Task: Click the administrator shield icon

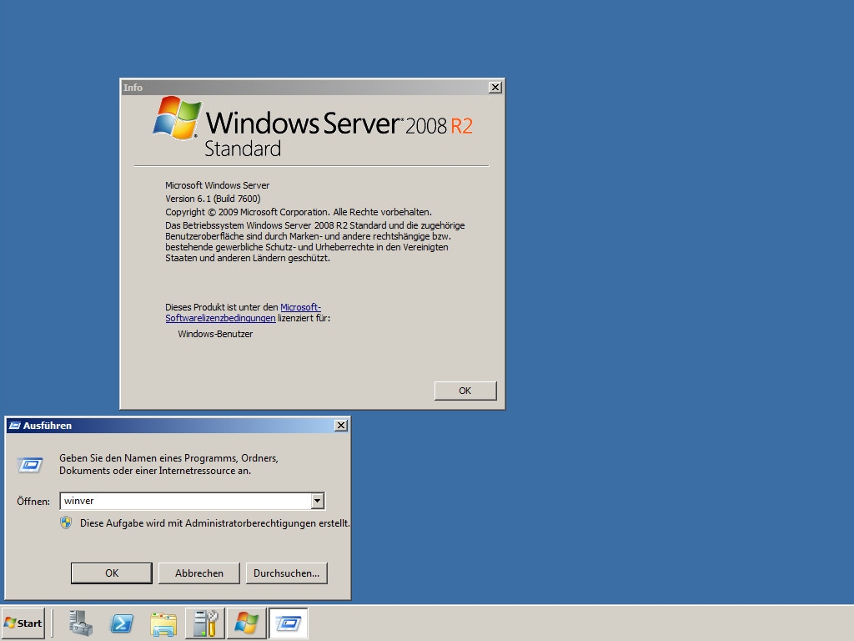Action: (x=66, y=523)
